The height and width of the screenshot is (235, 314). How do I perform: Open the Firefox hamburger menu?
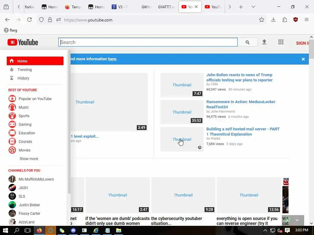[307, 20]
